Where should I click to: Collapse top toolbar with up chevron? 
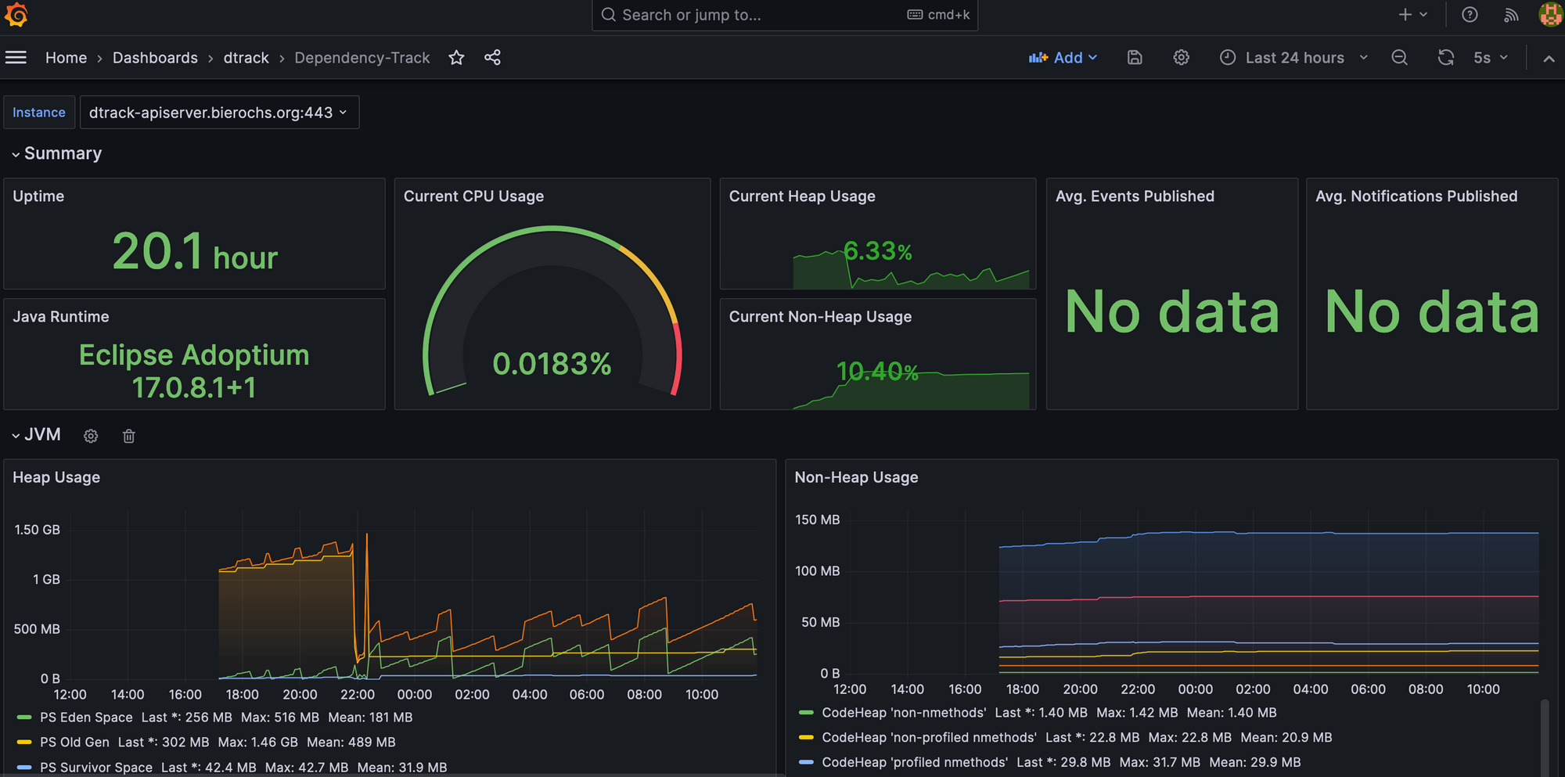(x=1549, y=58)
